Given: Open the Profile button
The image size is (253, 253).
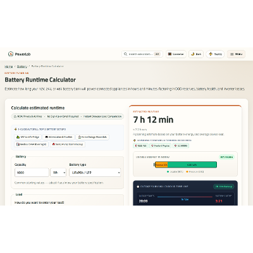Looking at the screenshot, I should (x=215, y=54).
